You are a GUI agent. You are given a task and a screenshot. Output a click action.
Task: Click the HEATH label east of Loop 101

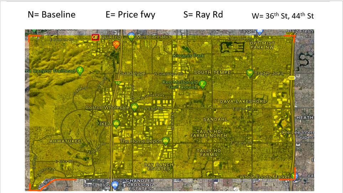click(305, 118)
